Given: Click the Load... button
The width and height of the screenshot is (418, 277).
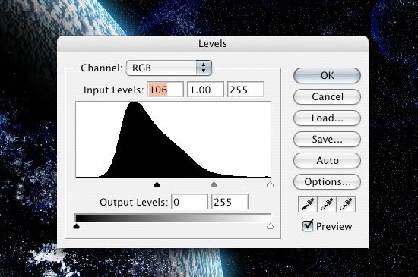Looking at the screenshot, I should tap(327, 118).
